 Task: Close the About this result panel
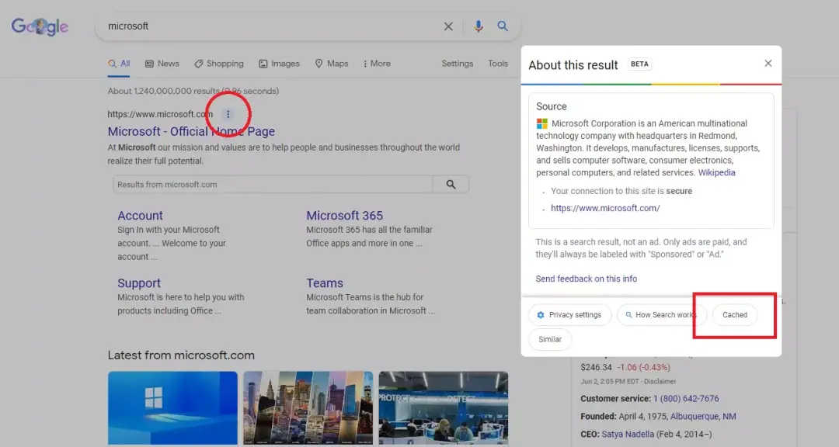pos(768,64)
